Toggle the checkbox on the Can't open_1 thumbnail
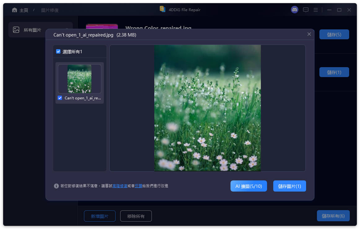360x229 pixels. point(59,98)
